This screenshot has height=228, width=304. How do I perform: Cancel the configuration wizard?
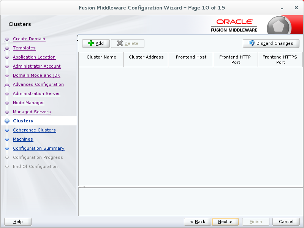tap(286, 222)
